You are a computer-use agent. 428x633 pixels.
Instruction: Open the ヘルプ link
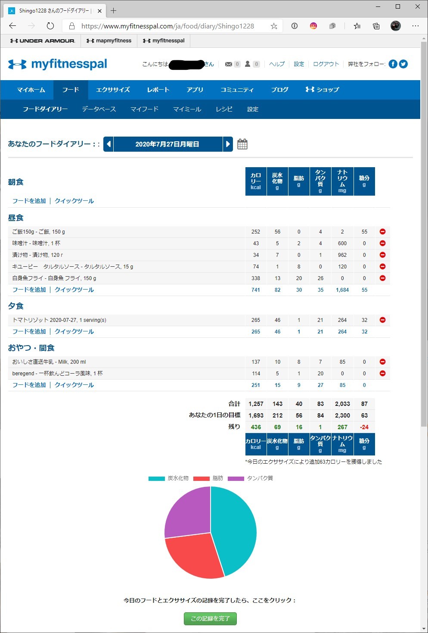point(277,64)
